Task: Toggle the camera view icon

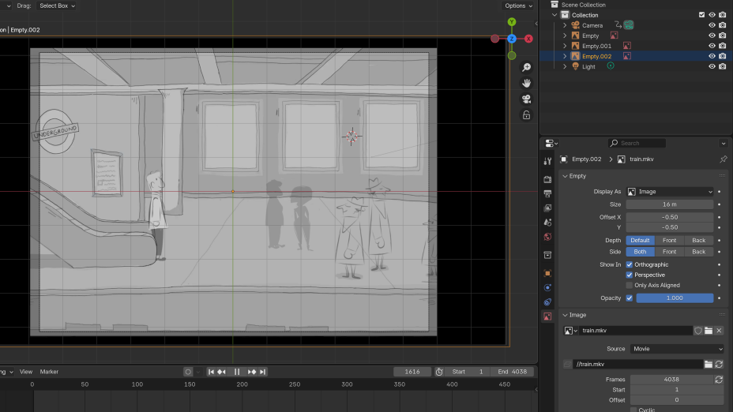Action: coord(526,99)
